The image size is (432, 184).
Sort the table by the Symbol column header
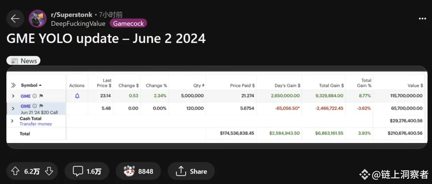pyautogui.click(x=31, y=85)
